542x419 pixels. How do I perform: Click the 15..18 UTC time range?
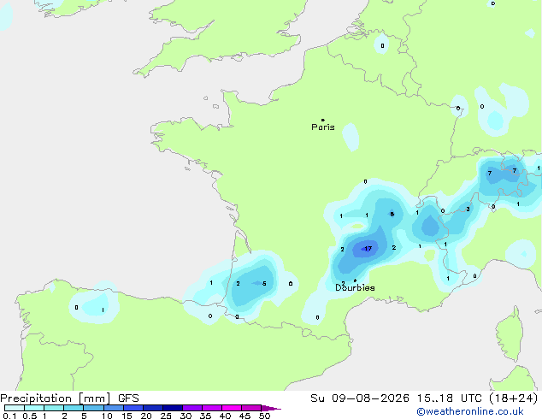(450, 398)
